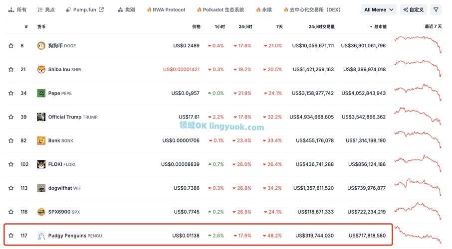Viewport: 452px width, 249px height.
Task: Sort by the # rank column
Action: [x=26, y=26]
